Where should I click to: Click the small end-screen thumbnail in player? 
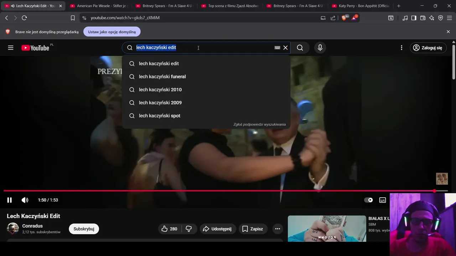coord(442,179)
